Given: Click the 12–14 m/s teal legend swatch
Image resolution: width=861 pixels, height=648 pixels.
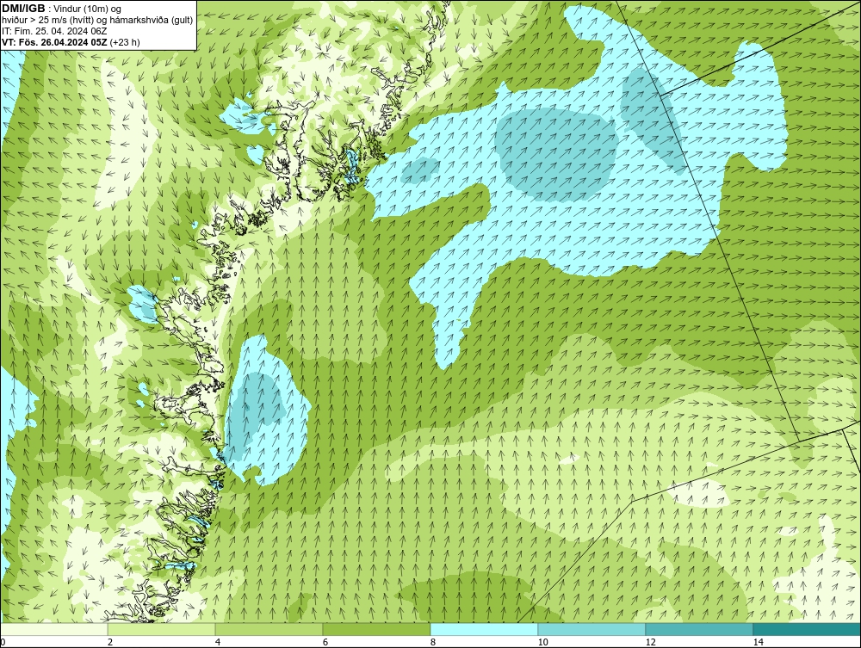Looking at the screenshot, I should tap(699, 629).
